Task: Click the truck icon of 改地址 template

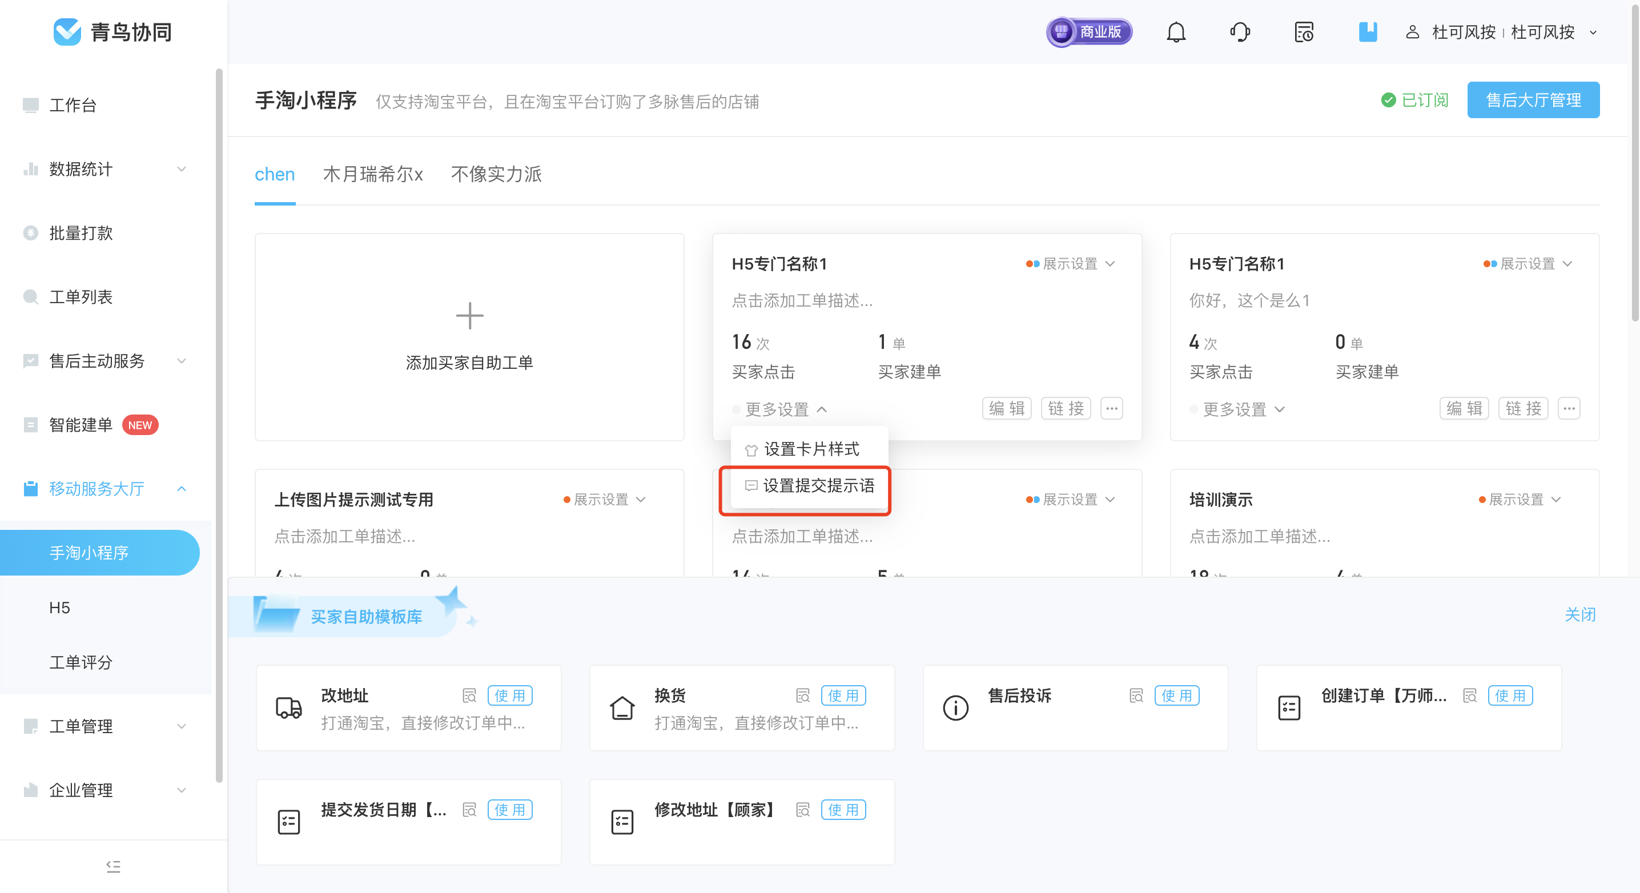Action: tap(289, 708)
